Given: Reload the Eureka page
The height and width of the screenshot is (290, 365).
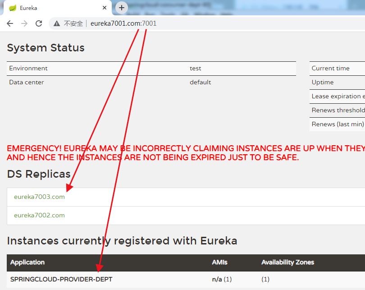Looking at the screenshot, I should [39, 23].
